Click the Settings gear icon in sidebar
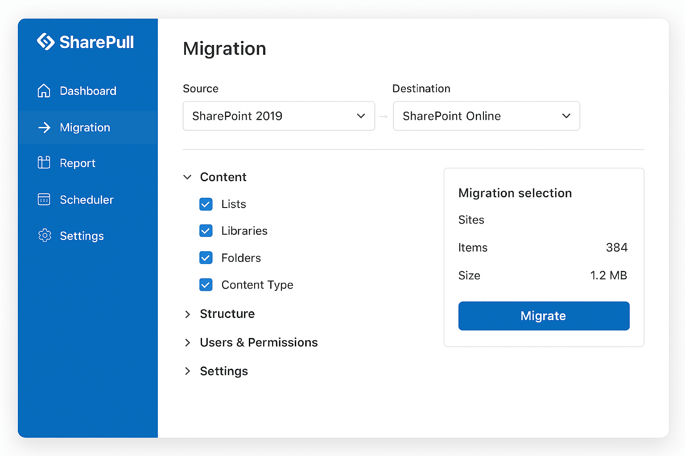 click(45, 236)
